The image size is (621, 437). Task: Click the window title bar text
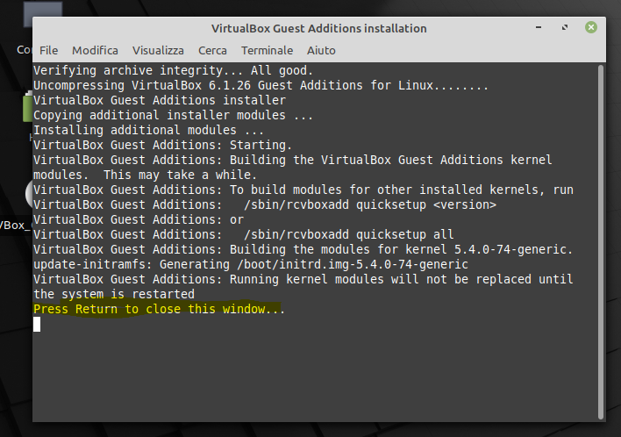click(x=318, y=29)
